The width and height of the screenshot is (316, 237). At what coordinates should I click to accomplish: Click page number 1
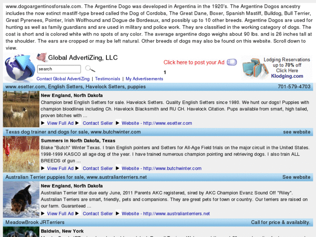[165, 72]
